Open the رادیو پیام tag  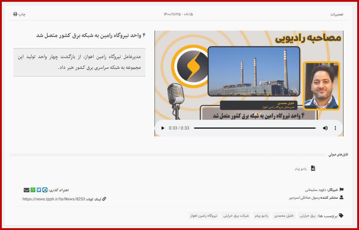click(x=261, y=216)
